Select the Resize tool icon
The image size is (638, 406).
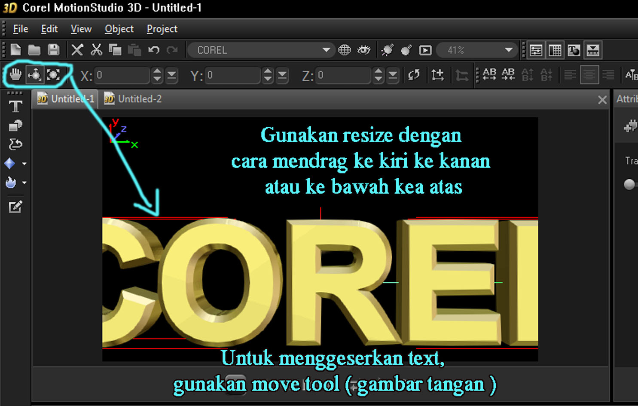pyautogui.click(x=53, y=75)
